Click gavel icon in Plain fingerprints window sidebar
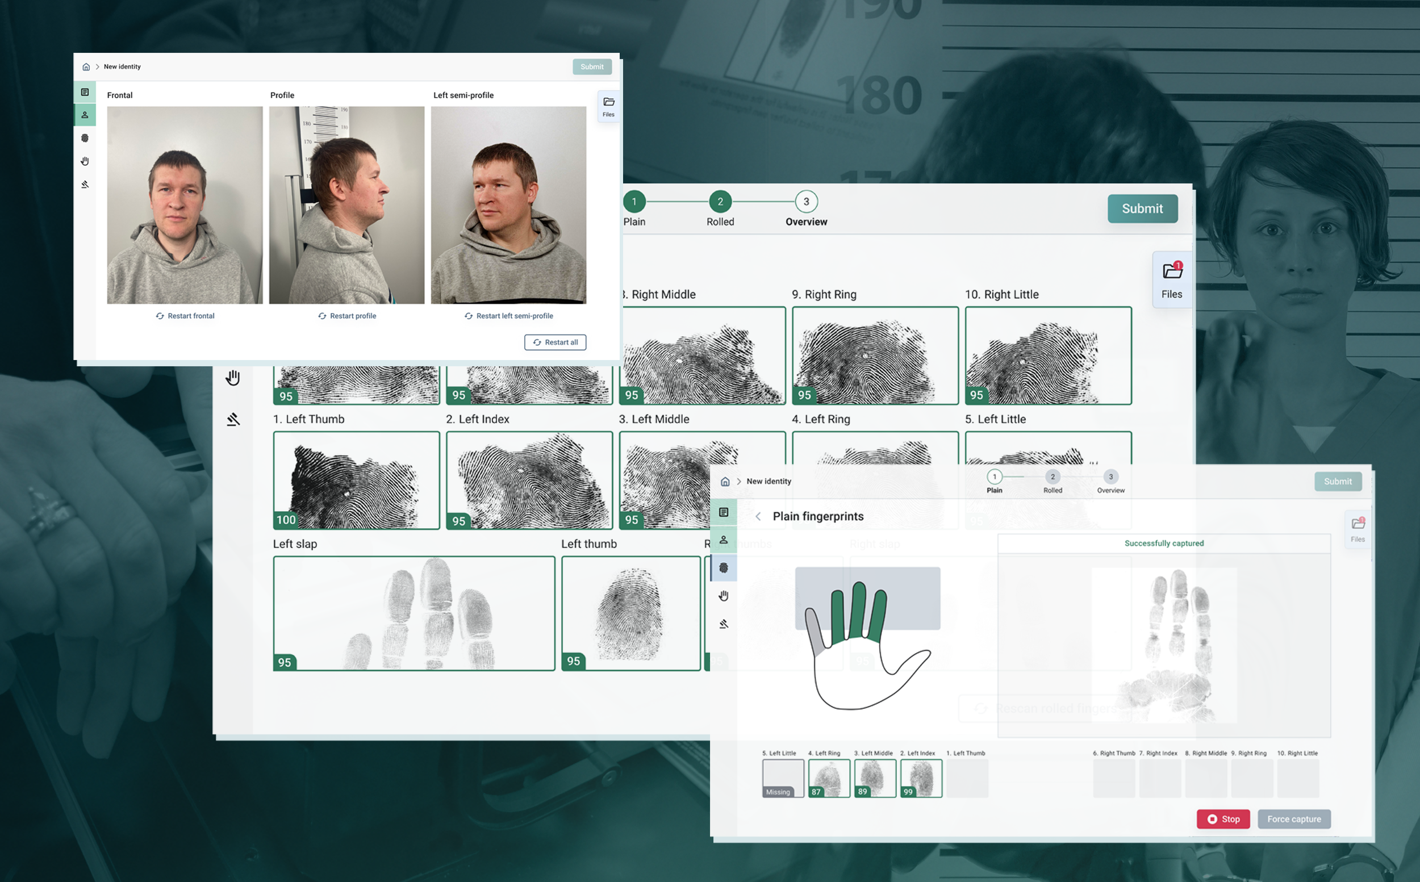1420x882 pixels. [x=724, y=624]
